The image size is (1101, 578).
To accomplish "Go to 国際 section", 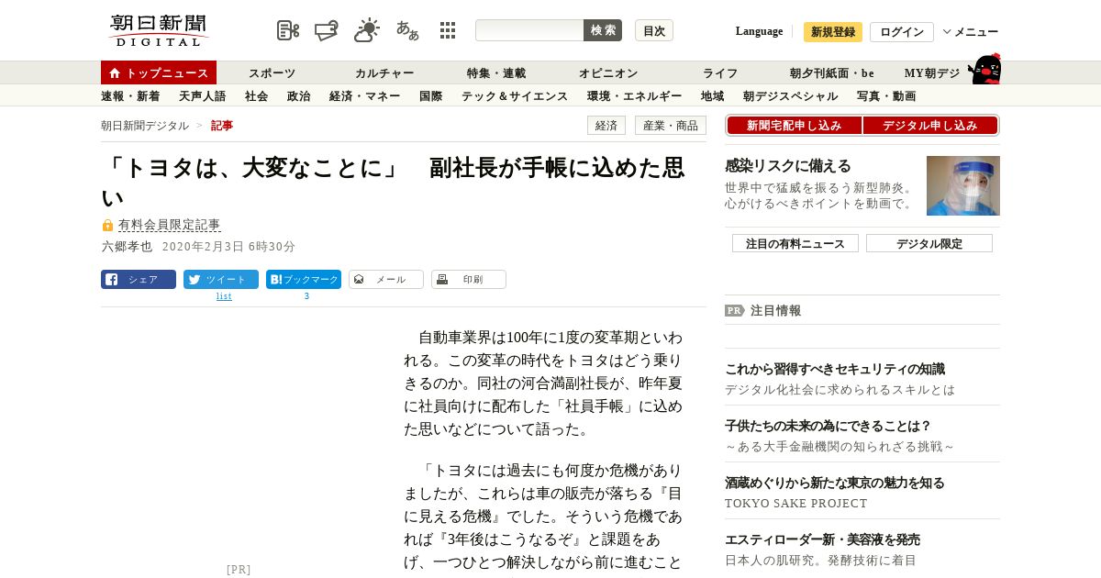I will pos(430,96).
